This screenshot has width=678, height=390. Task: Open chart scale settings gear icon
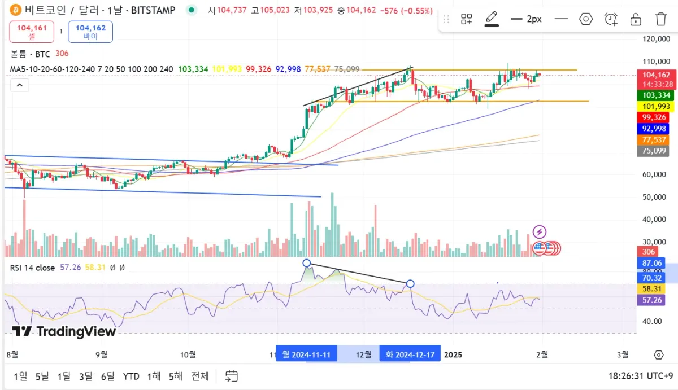point(658,354)
